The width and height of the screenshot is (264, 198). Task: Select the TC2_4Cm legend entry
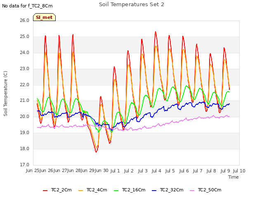(93, 190)
